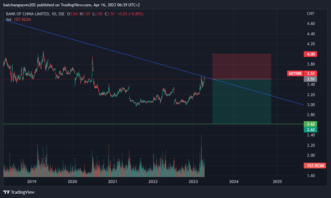331x198 pixels.
Task: Click the 4.40 price axis label
Action: (x=311, y=34)
